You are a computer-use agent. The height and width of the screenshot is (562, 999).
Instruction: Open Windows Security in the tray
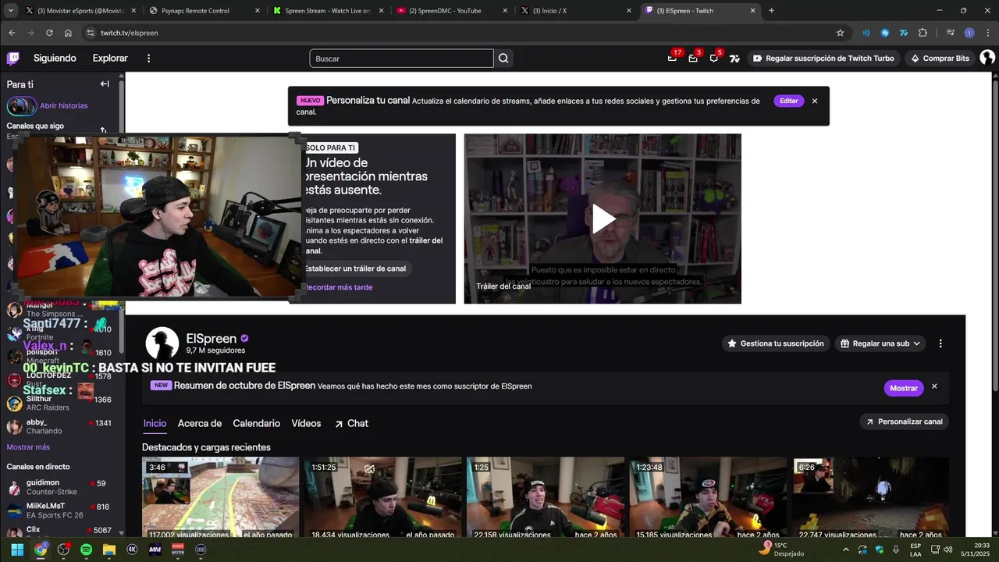pyautogui.click(x=879, y=550)
